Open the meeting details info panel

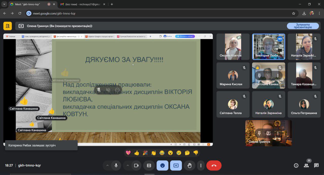(296, 165)
